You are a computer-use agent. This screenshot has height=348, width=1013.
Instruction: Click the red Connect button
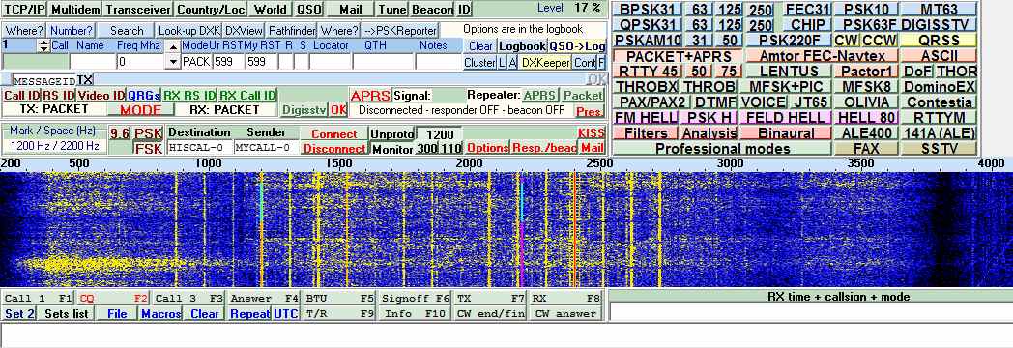click(334, 133)
